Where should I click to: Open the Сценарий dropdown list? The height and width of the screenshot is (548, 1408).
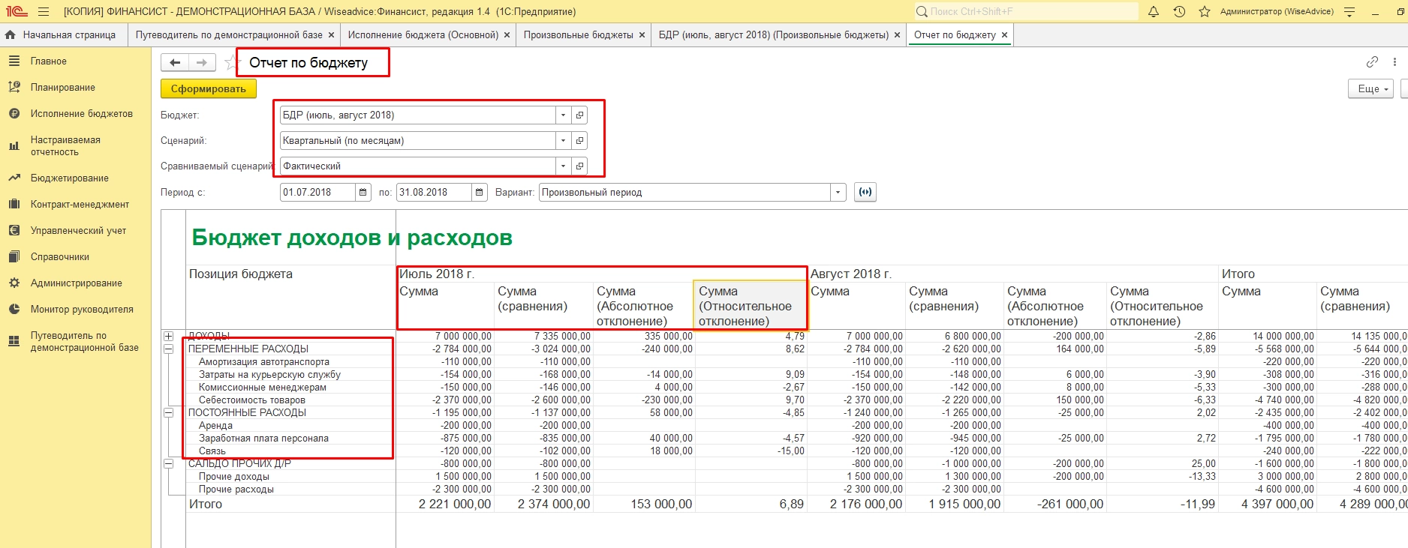click(563, 141)
